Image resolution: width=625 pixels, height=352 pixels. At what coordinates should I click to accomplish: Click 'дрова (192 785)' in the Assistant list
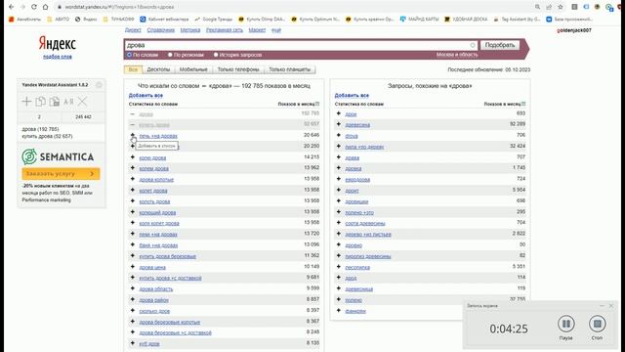(40, 129)
